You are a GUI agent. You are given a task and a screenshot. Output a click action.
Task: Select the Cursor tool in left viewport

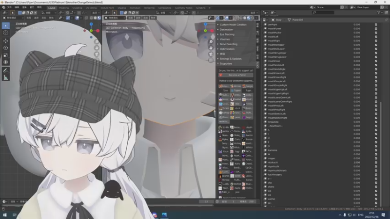click(6, 33)
